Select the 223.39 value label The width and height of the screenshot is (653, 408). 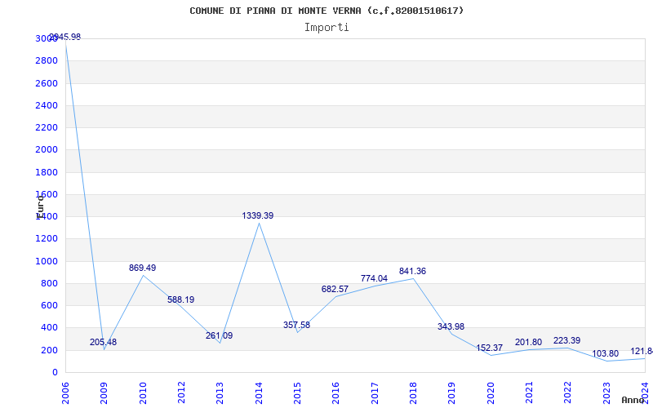coord(566,340)
